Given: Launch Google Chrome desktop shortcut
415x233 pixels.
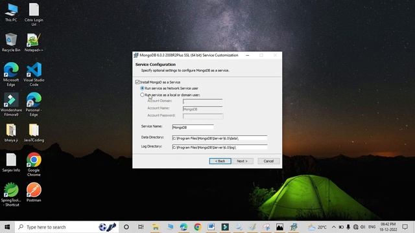Looking at the screenshot, I should pyautogui.click(x=34, y=164).
